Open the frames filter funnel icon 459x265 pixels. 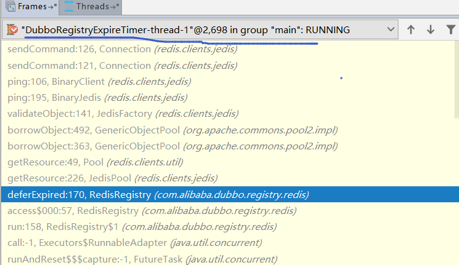coord(451,30)
